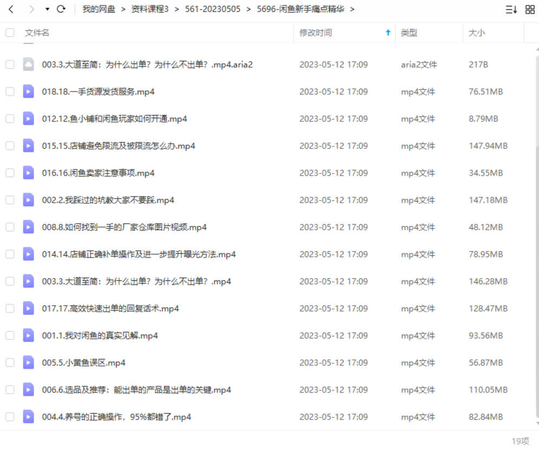The width and height of the screenshot is (539, 451).
Task: Go back with the left arrow button
Action: point(11,9)
